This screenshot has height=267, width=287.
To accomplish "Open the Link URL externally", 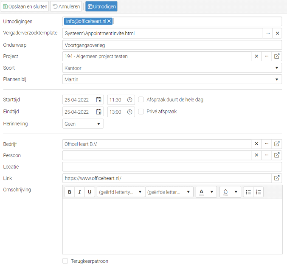I will (277, 178).
